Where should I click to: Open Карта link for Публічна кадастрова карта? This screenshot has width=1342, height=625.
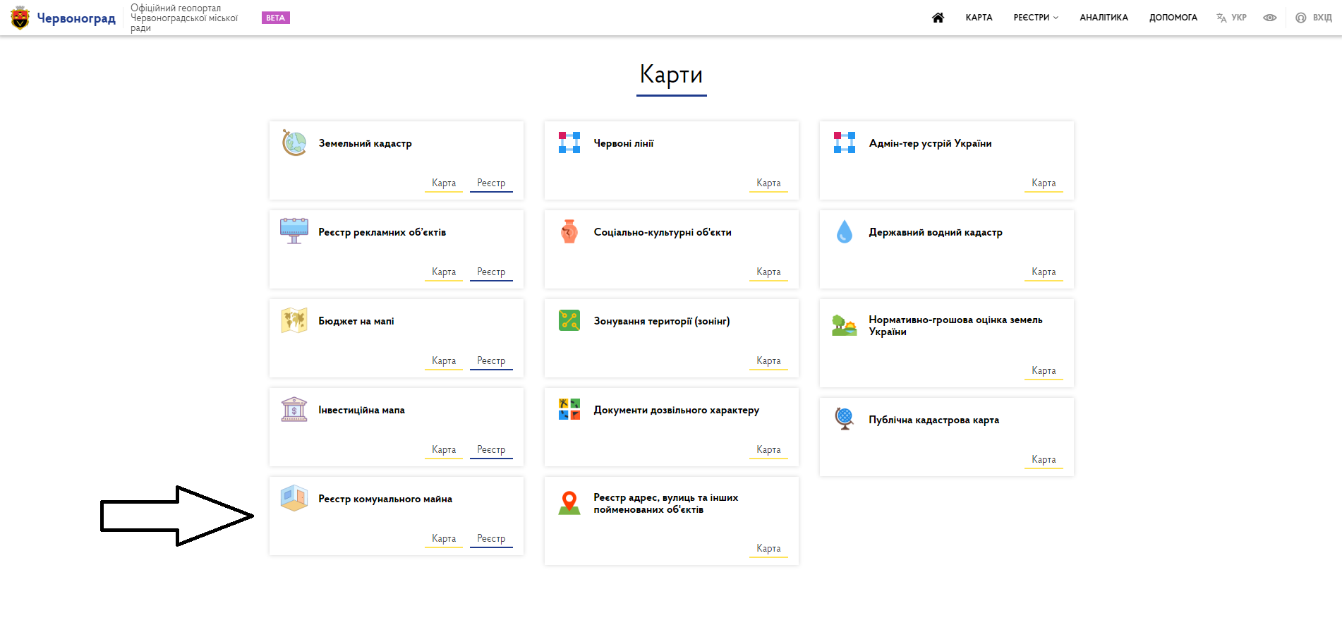(x=1044, y=460)
